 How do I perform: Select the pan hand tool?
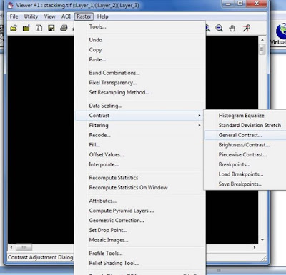click(x=232, y=29)
